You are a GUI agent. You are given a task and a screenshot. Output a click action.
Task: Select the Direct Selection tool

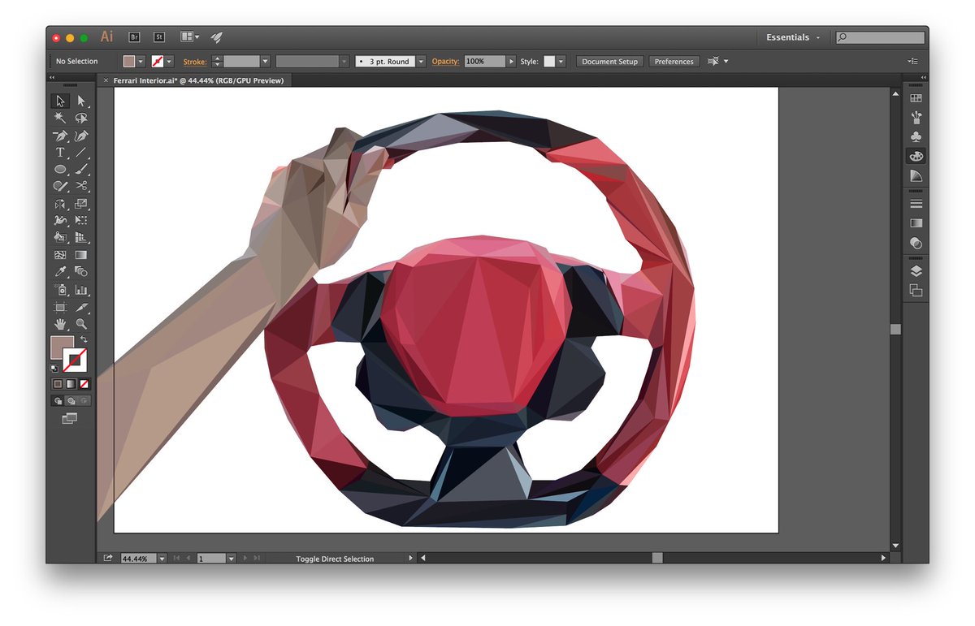click(81, 101)
